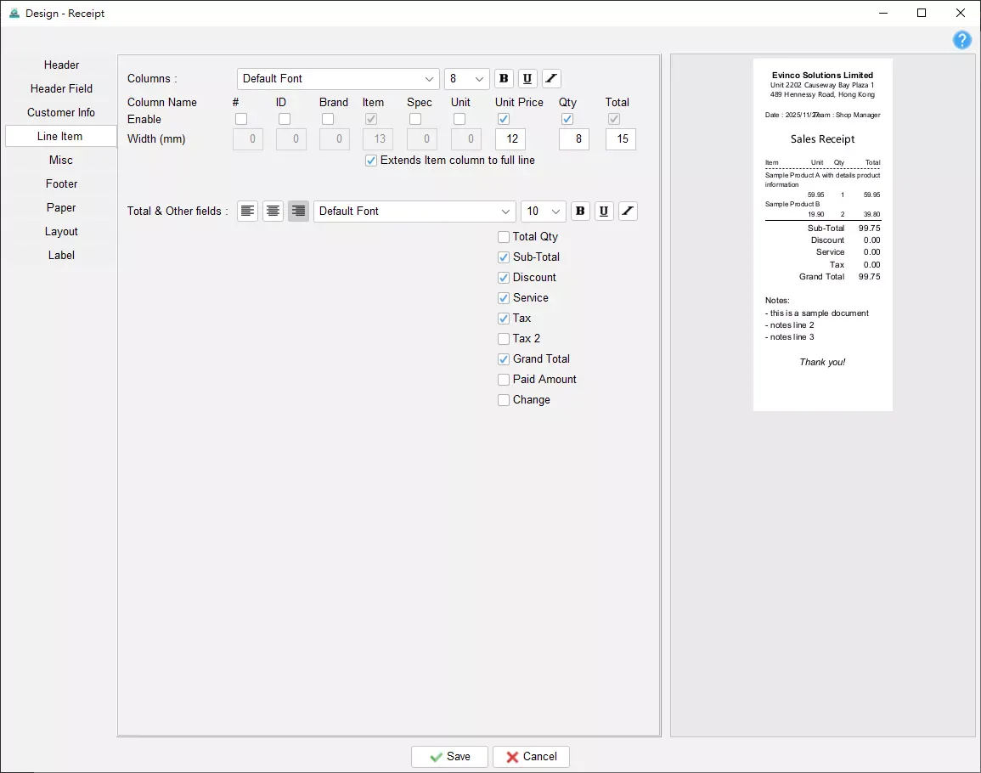
Task: Check the Change option
Action: [x=504, y=400]
